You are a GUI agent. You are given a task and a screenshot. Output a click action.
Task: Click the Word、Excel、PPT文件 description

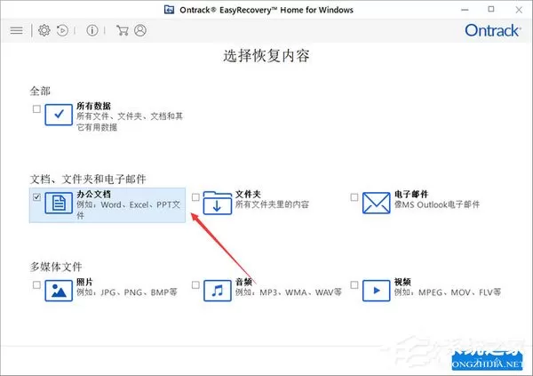(x=129, y=210)
